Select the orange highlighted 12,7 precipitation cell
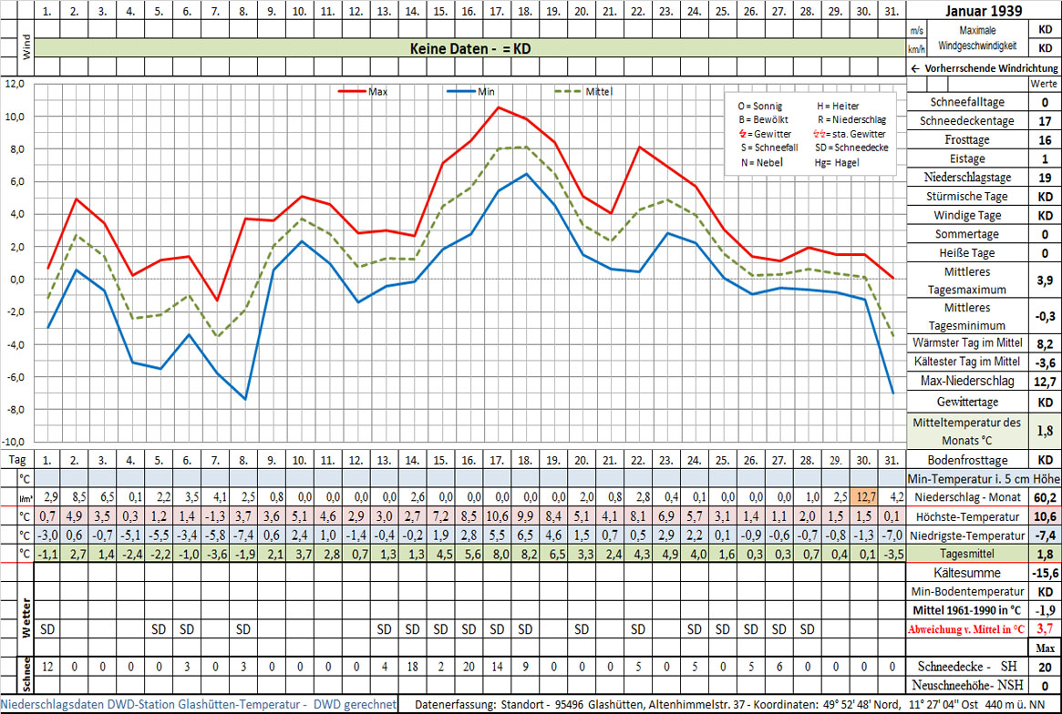 click(863, 498)
